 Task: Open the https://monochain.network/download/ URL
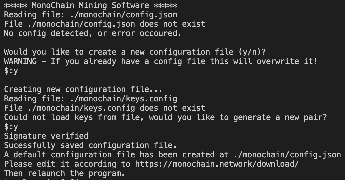[217, 164]
